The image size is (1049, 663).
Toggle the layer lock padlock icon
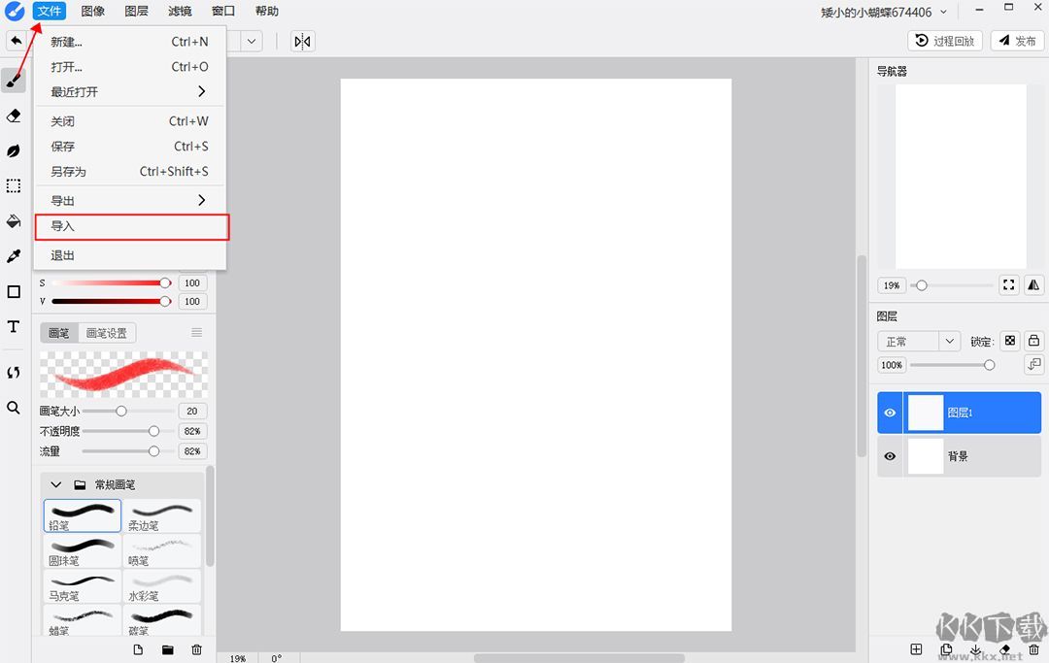(x=1034, y=341)
